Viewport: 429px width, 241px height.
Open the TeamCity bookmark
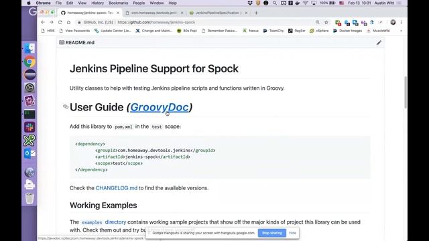click(273, 31)
